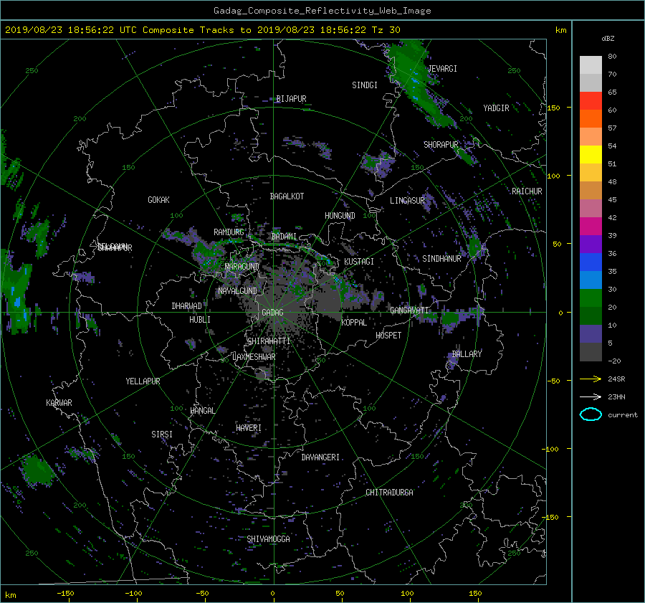Click the HOSPET city label
The height and width of the screenshot is (603, 645).
tap(388, 336)
